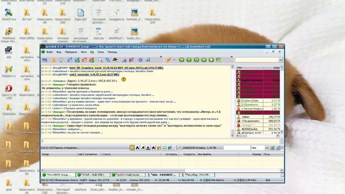Toggle underline text formatting in chat
The width and height of the screenshot is (345, 194).
tap(148, 148)
